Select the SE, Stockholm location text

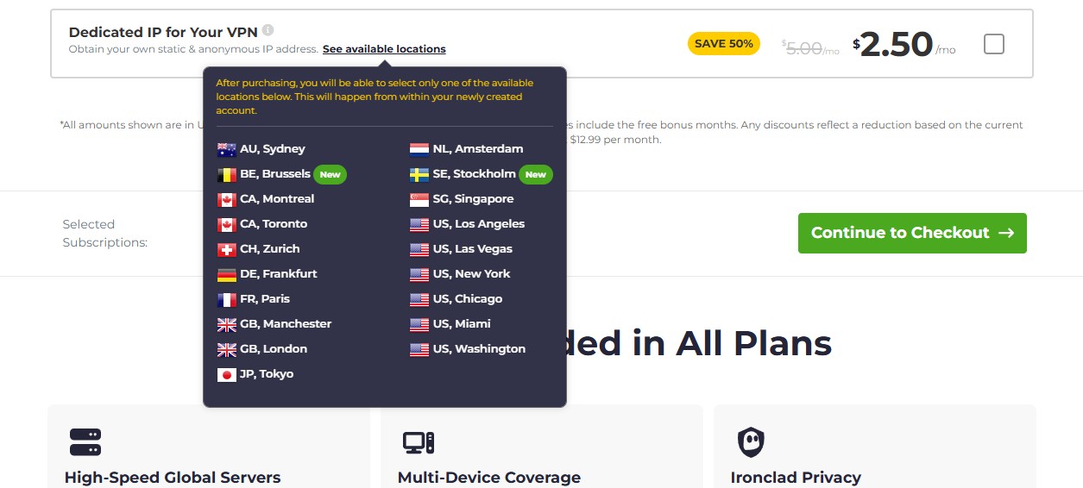point(475,174)
